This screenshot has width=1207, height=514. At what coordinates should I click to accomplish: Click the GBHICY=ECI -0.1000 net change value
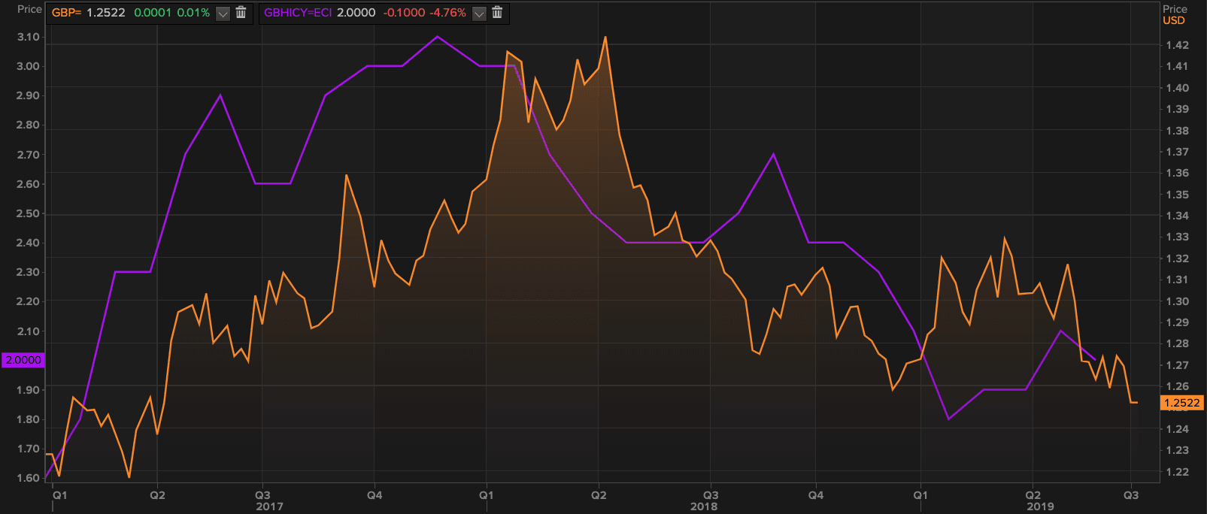pyautogui.click(x=402, y=13)
